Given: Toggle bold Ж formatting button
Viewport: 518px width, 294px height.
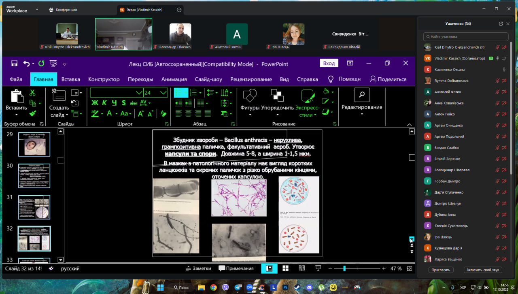Looking at the screenshot, I should (95, 103).
